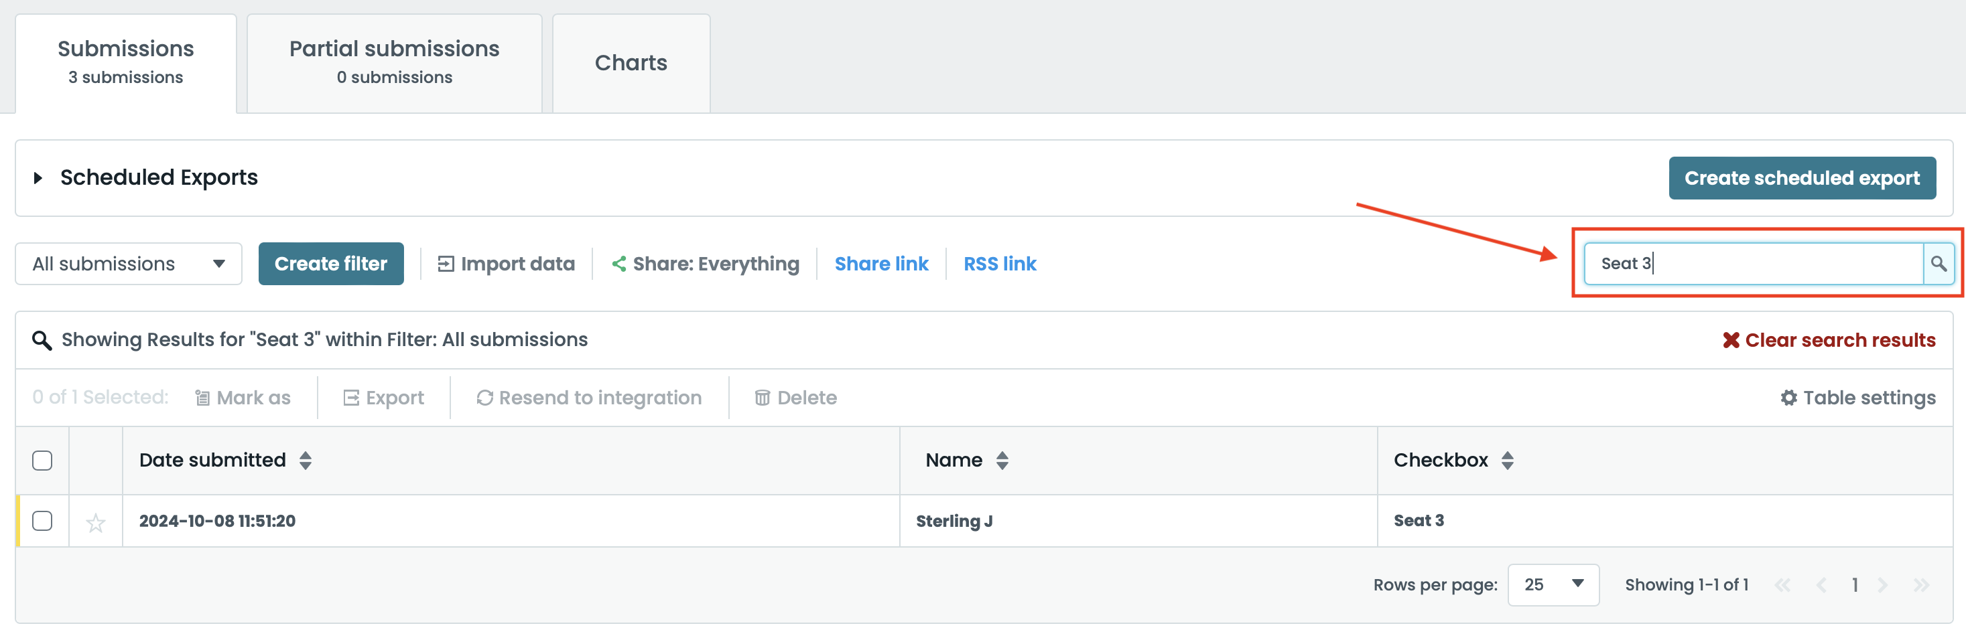Click the magnifying glass search button
The image size is (1966, 644).
[x=1938, y=264]
